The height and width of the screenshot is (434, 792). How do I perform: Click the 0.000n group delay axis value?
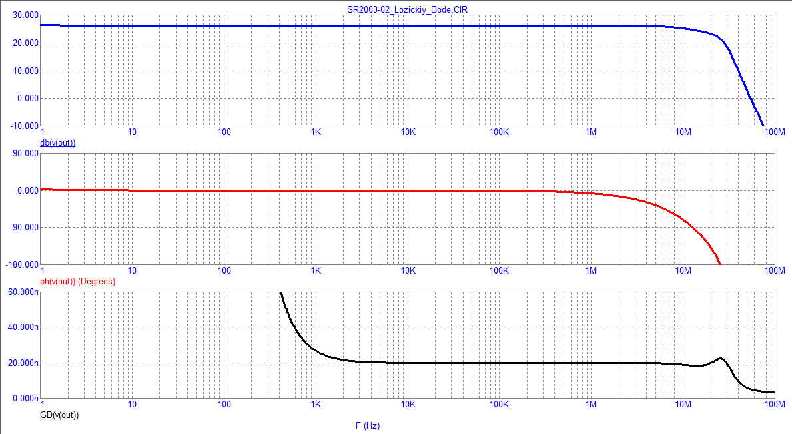pyautogui.click(x=25, y=398)
